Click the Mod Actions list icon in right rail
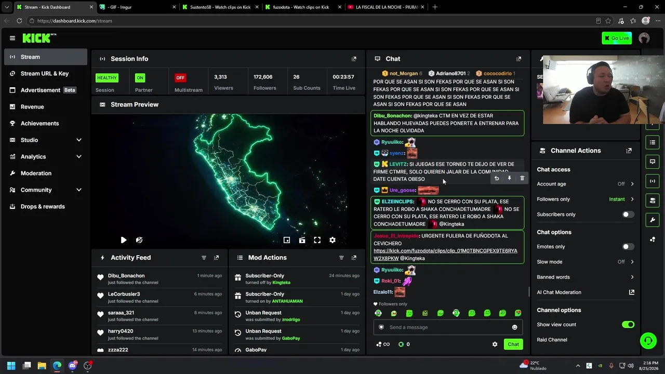 pyautogui.click(x=653, y=142)
